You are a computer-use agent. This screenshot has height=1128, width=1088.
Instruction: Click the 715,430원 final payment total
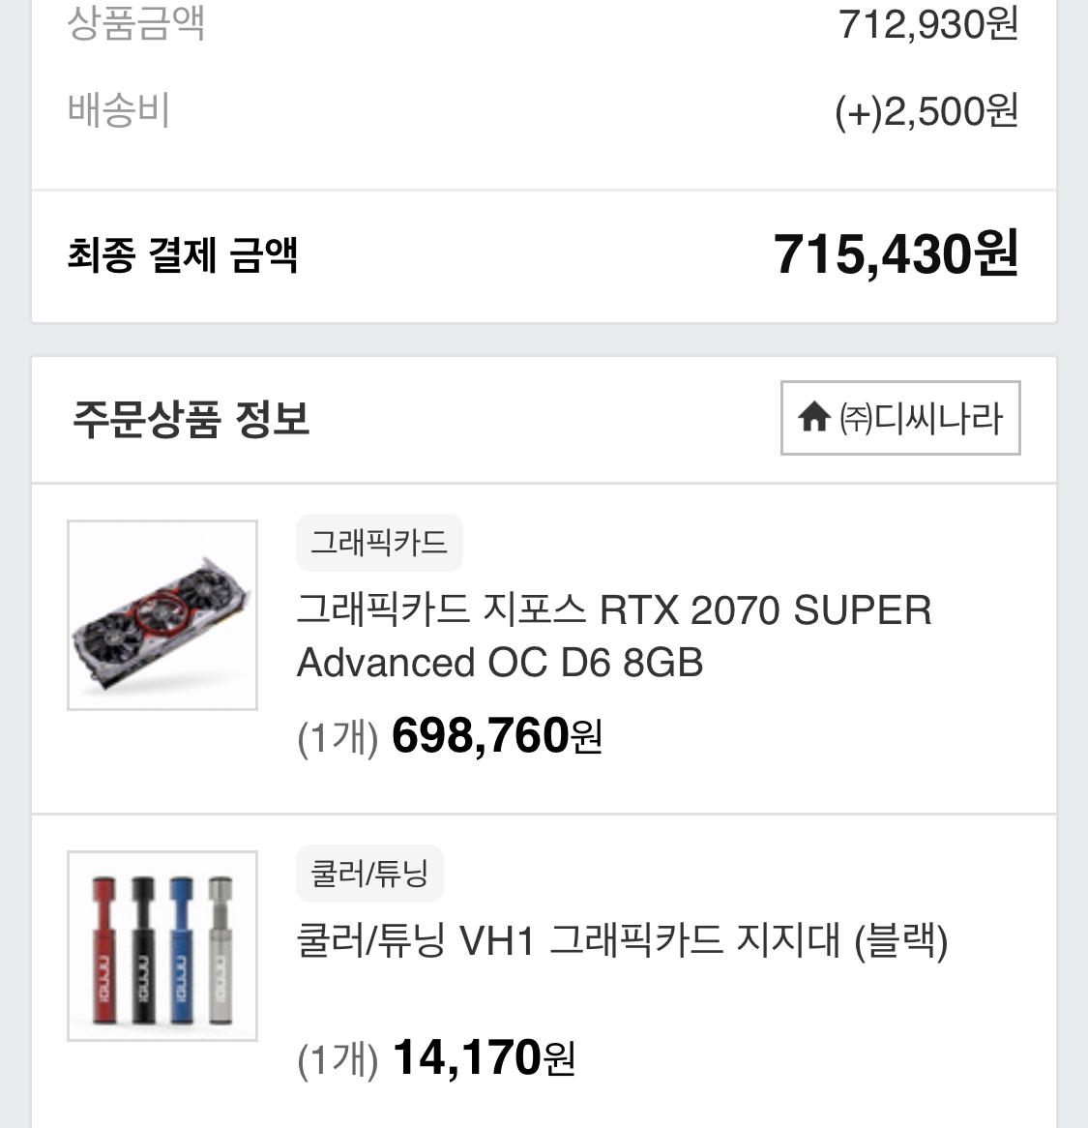[896, 254]
